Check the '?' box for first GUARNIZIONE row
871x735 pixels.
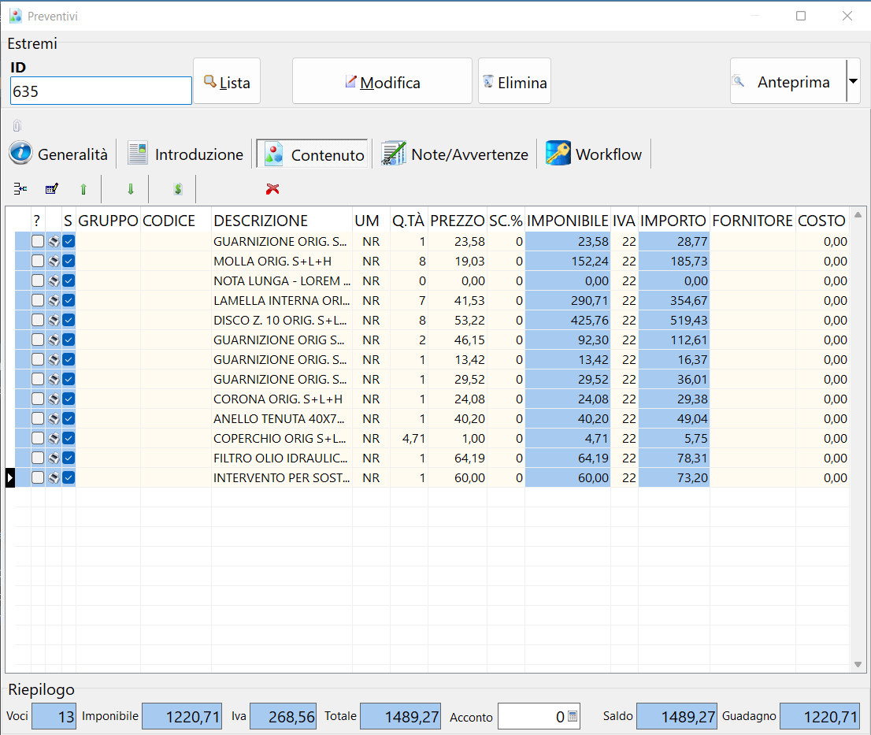tap(38, 241)
